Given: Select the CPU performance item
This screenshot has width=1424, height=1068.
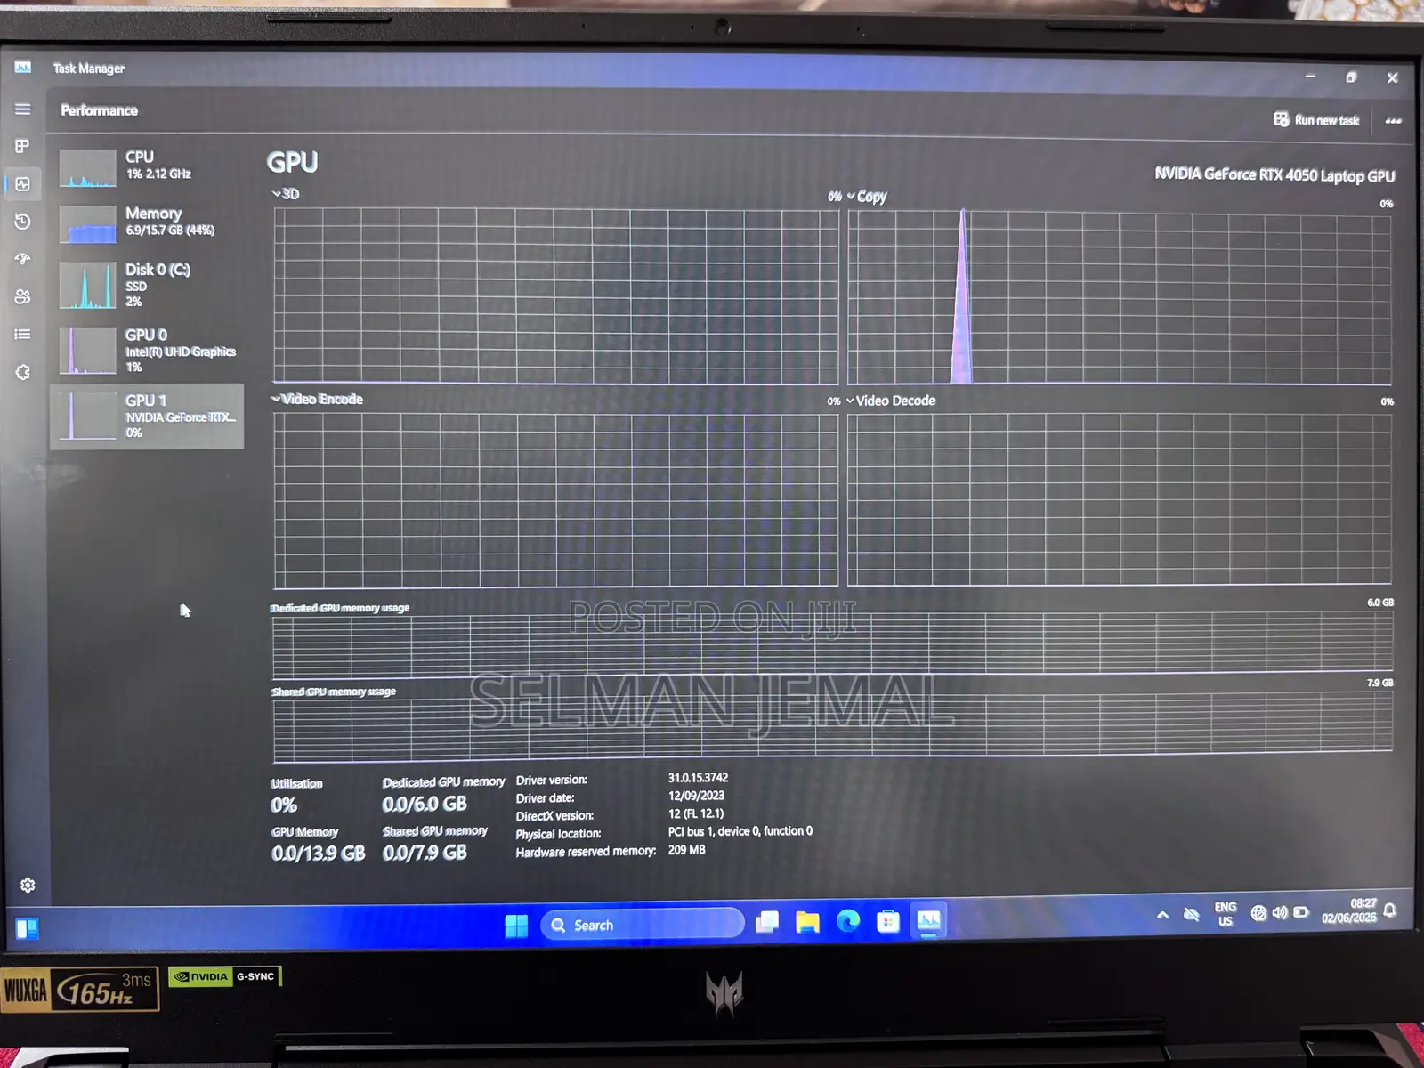Looking at the screenshot, I should click(x=148, y=166).
